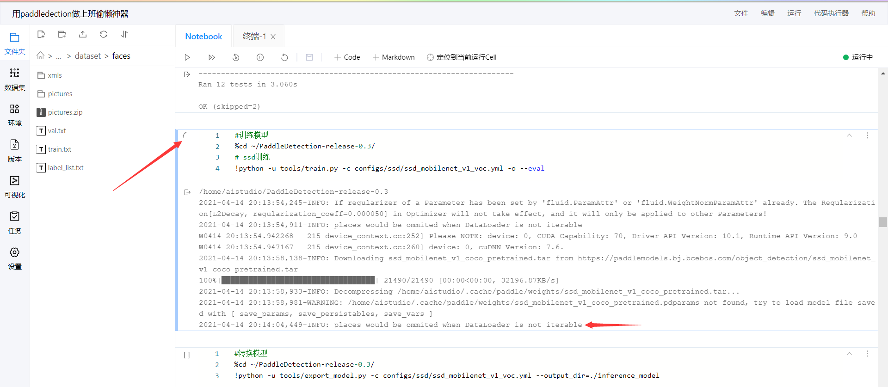Open the 文件夹 folder panel in sidebar
888x387 pixels.
click(x=15, y=43)
